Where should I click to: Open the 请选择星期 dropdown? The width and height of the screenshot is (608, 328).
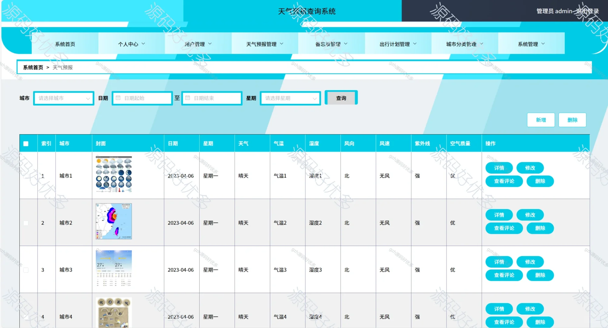click(290, 98)
